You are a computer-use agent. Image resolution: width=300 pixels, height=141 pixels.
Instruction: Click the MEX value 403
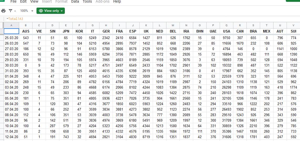[x=267, y=137]
